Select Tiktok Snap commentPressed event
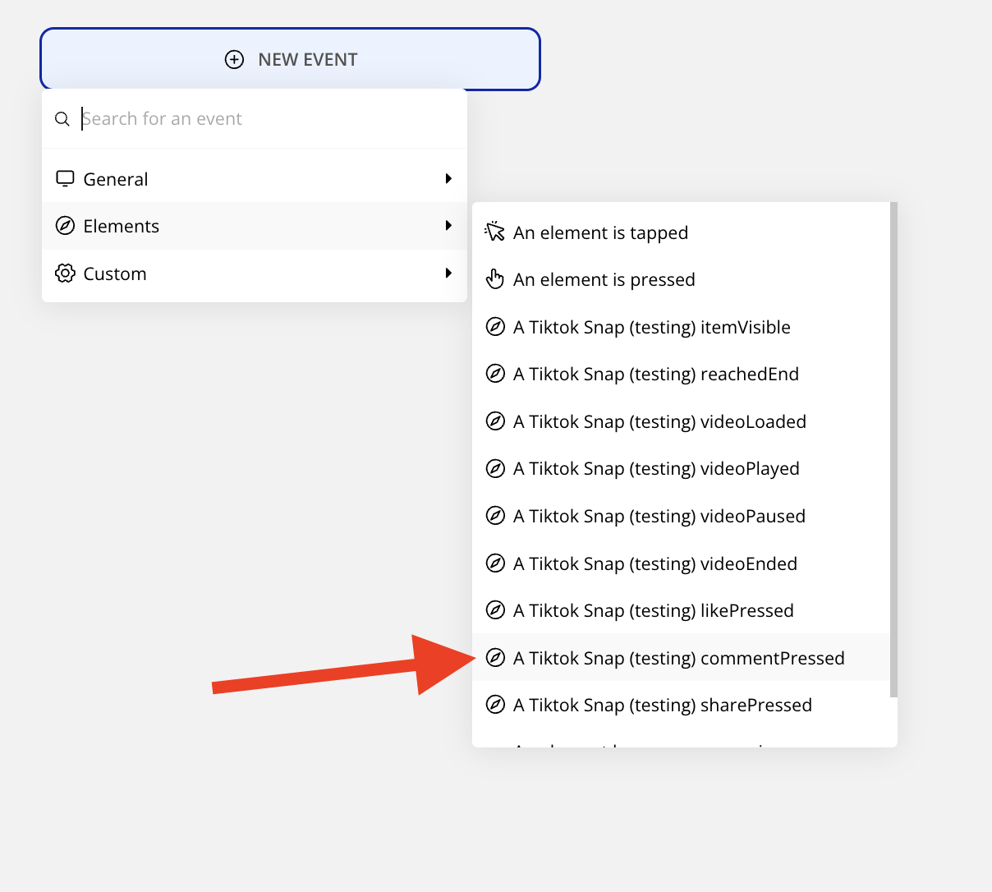The width and height of the screenshot is (992, 892). (x=678, y=658)
